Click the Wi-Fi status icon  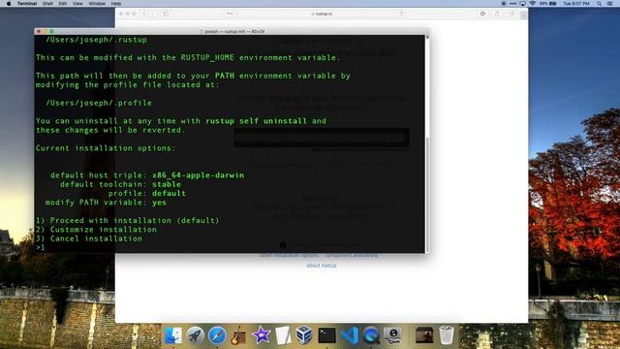(x=533, y=3)
